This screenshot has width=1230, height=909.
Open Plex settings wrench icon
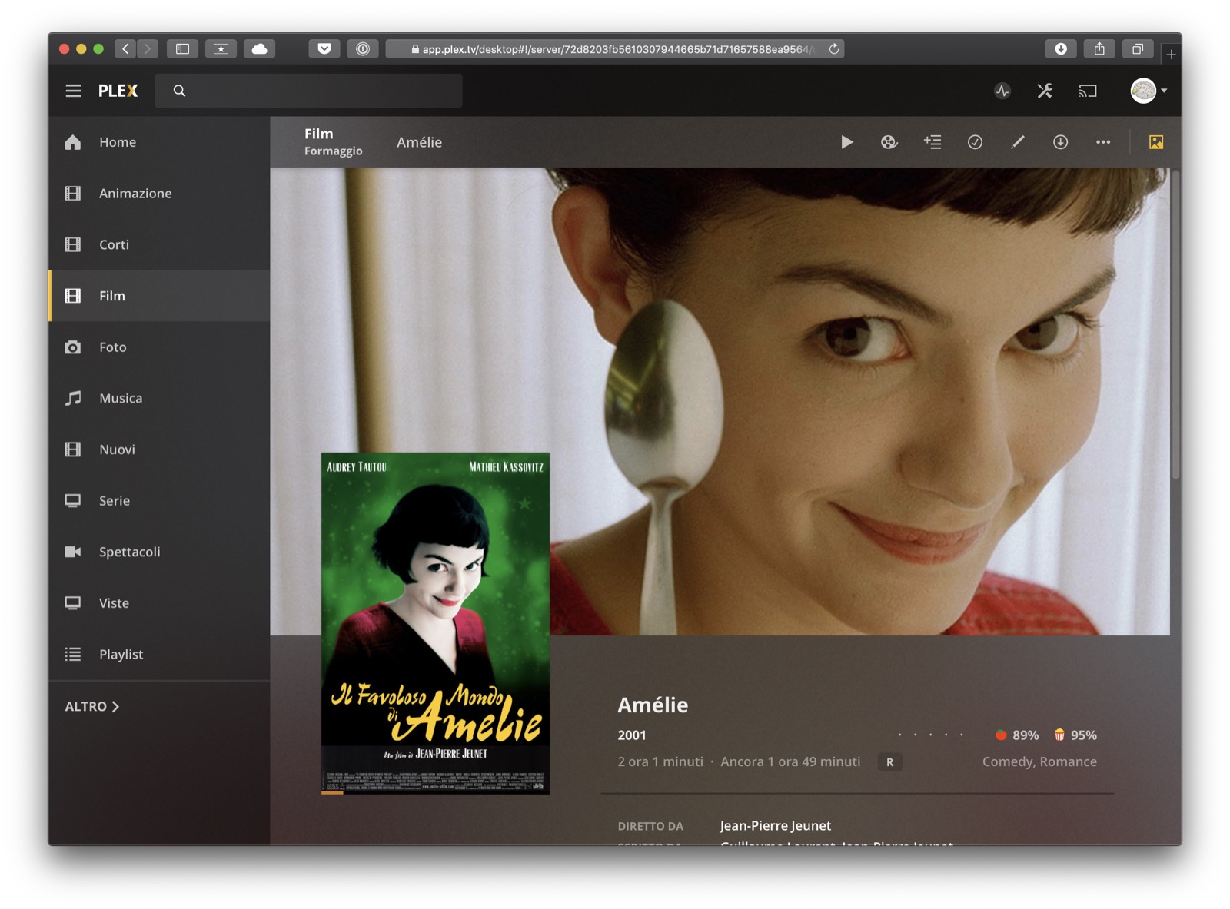pyautogui.click(x=1045, y=91)
